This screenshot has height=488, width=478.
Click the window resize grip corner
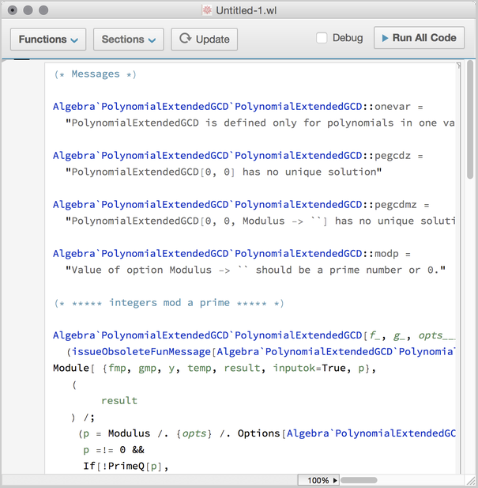(471, 480)
